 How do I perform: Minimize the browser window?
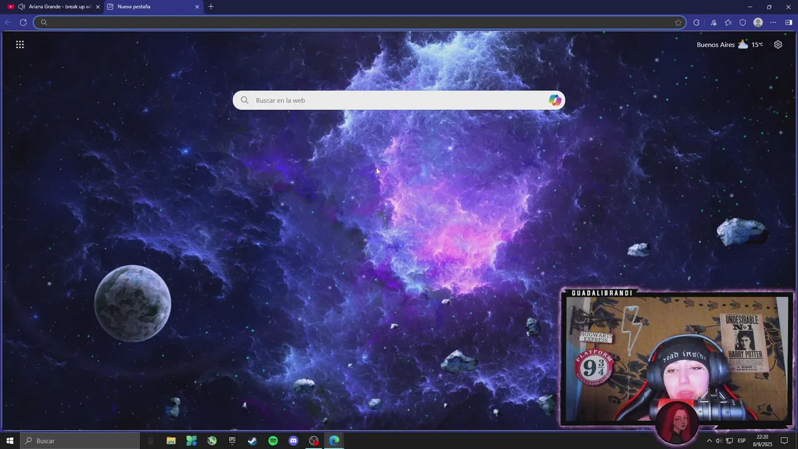[x=750, y=7]
